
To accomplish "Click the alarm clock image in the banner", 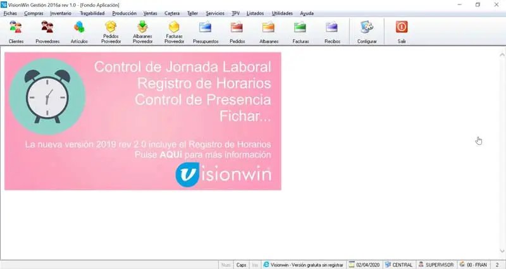I will point(47,96).
